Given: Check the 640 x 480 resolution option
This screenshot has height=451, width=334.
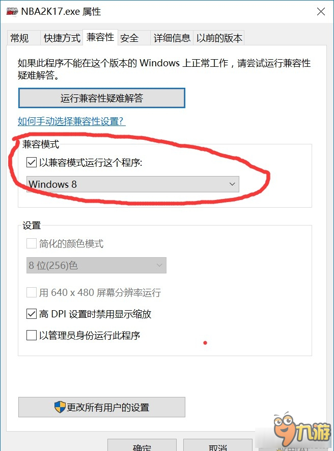Looking at the screenshot, I should pos(31,292).
